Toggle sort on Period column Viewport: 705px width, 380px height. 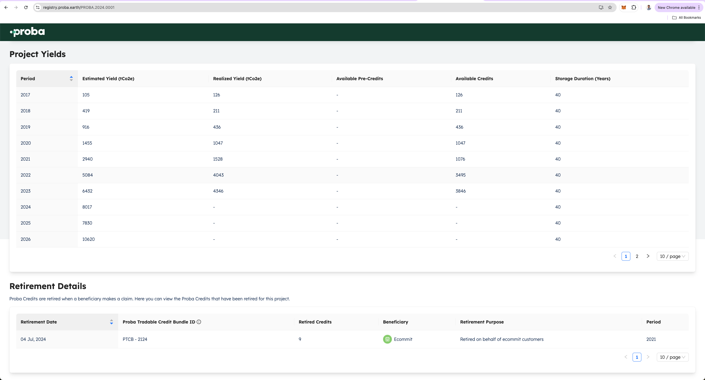pyautogui.click(x=71, y=79)
